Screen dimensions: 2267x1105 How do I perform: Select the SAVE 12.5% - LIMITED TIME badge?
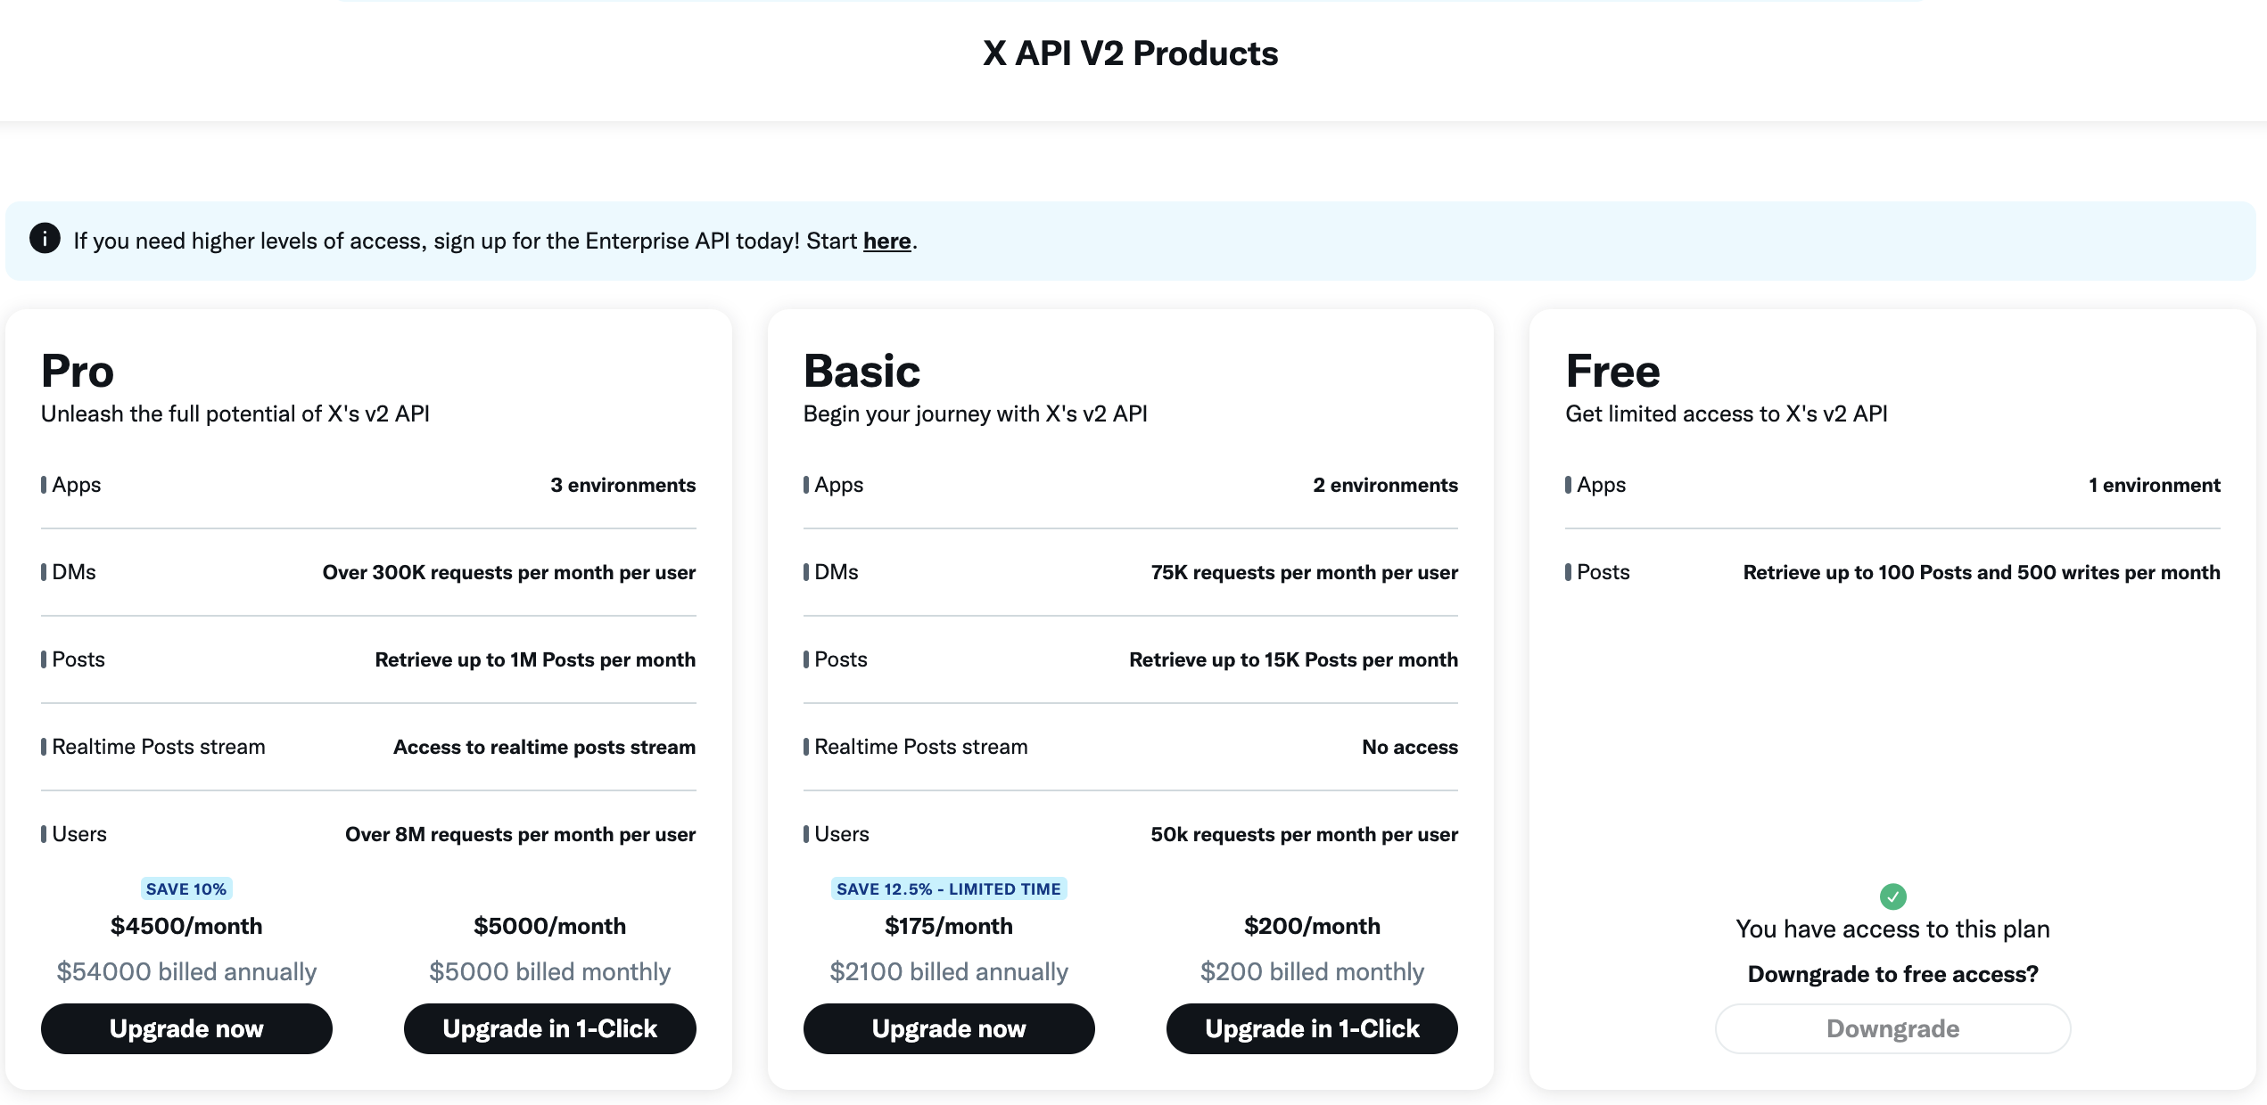pyautogui.click(x=949, y=888)
